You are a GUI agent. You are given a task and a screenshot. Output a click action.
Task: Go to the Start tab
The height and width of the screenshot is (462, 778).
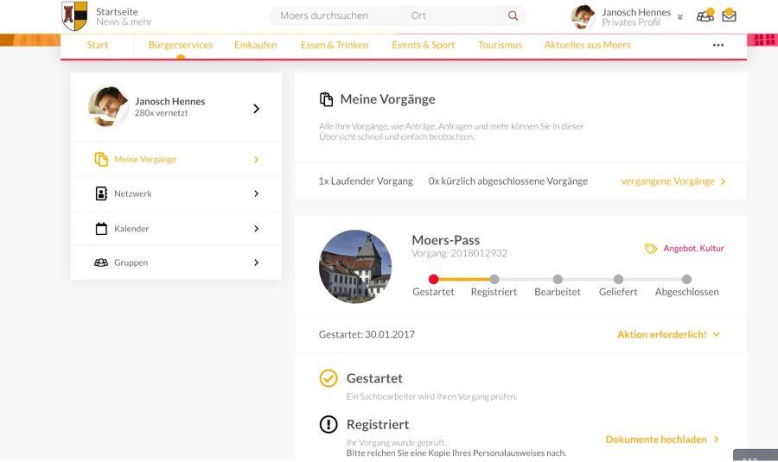pos(97,45)
